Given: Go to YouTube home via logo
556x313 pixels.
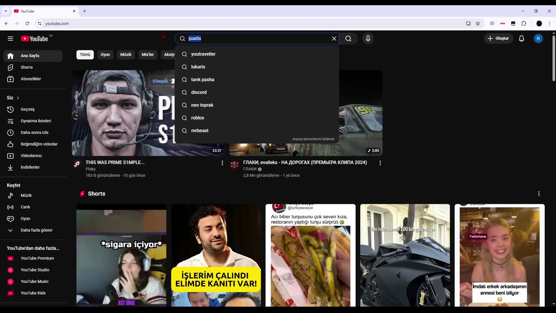Looking at the screenshot, I should pyautogui.click(x=35, y=39).
